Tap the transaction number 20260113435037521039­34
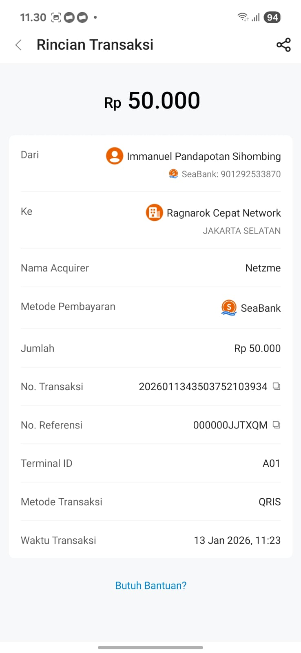301x653 pixels. coord(203,386)
